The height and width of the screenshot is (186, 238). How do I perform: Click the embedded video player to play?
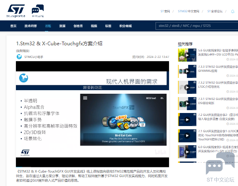[x=92, y=114]
